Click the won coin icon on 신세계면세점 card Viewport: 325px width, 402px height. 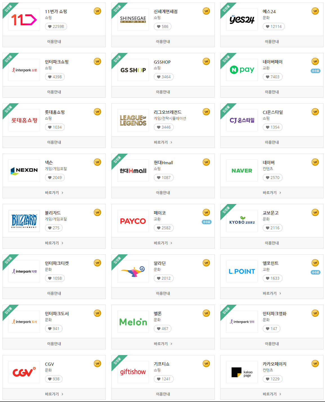click(206, 11)
